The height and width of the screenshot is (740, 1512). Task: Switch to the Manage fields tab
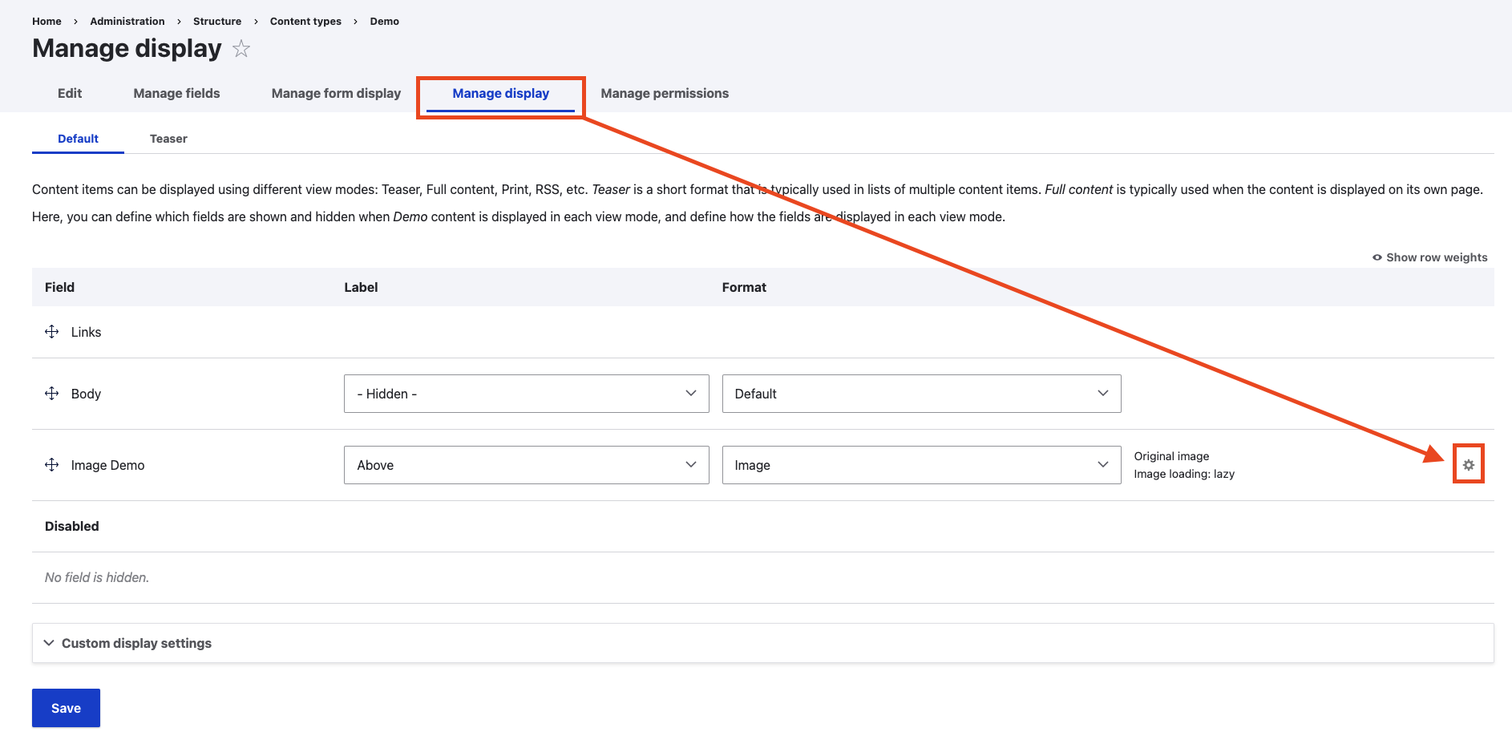coord(176,93)
